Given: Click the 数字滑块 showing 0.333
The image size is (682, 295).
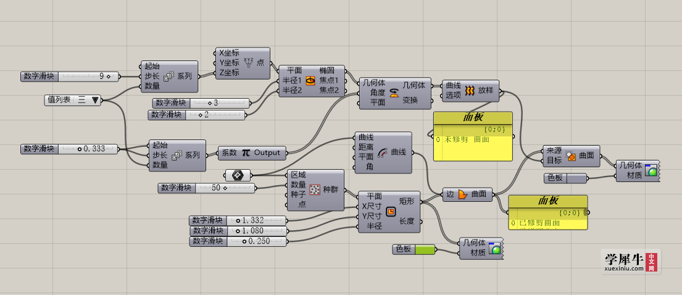Looking at the screenshot, I should (70, 149).
